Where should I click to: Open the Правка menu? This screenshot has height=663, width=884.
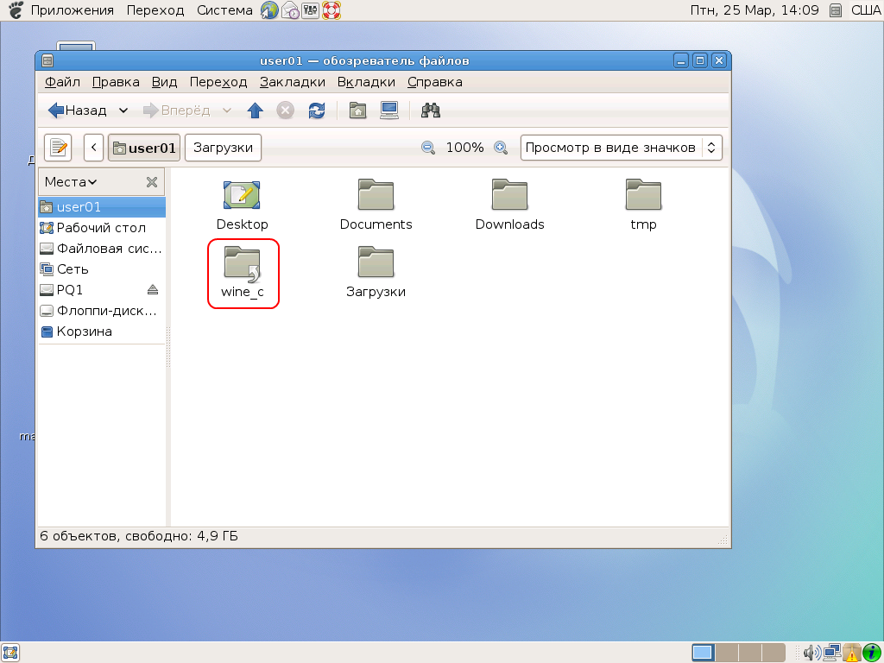coord(116,82)
